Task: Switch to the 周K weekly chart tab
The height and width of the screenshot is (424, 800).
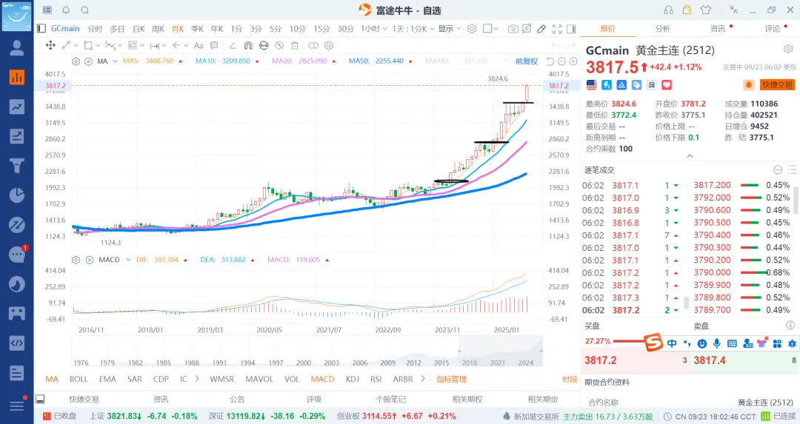Action: (x=159, y=29)
